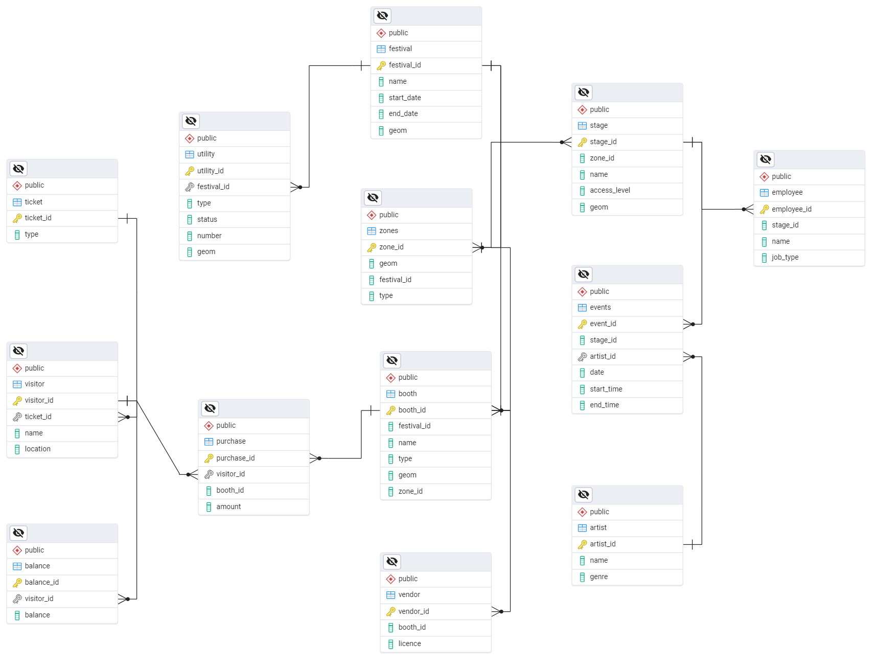The height and width of the screenshot is (666, 878).
Task: Click the column icon next to booth geom
Action: coord(391,475)
